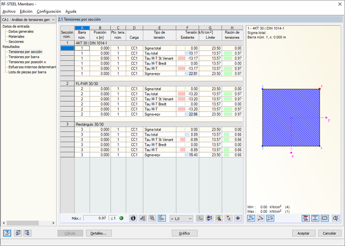Click the info (i) icon under the table
The width and height of the screenshot is (345, 246).
133,218
